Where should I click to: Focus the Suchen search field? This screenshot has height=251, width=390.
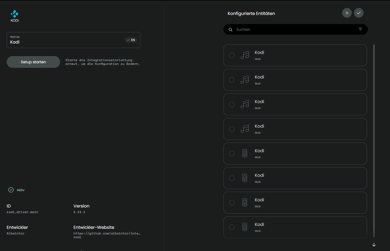pyautogui.click(x=294, y=29)
